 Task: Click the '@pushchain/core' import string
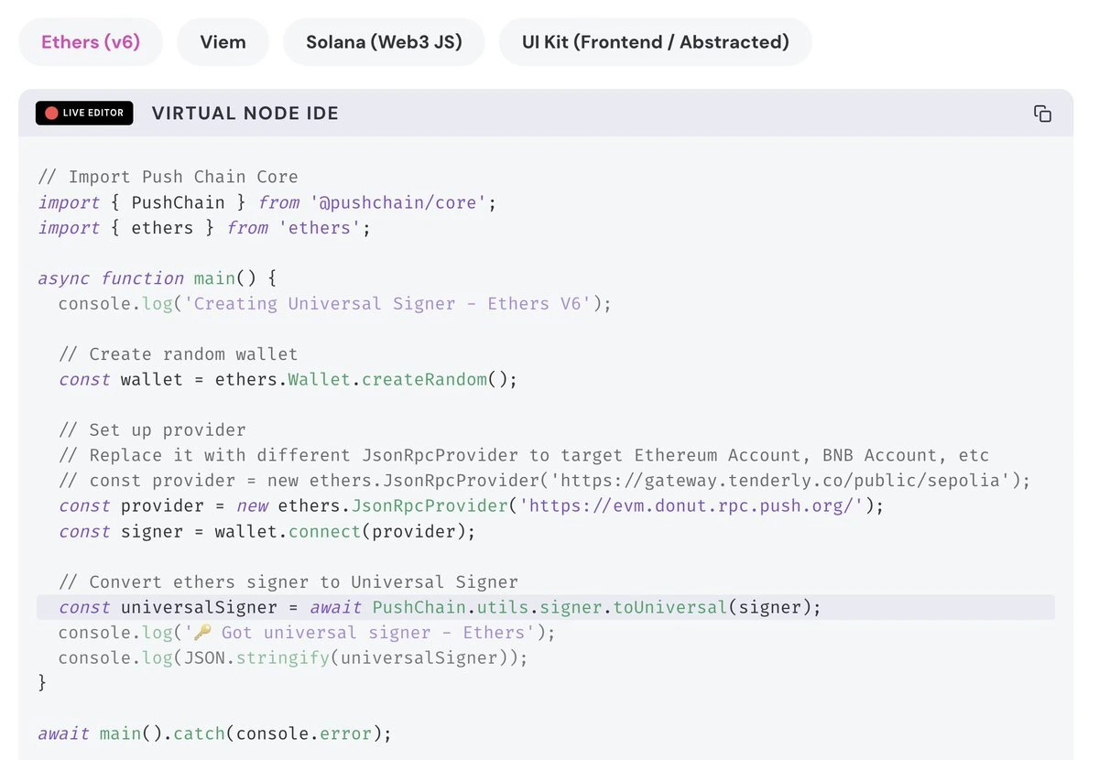[398, 202]
